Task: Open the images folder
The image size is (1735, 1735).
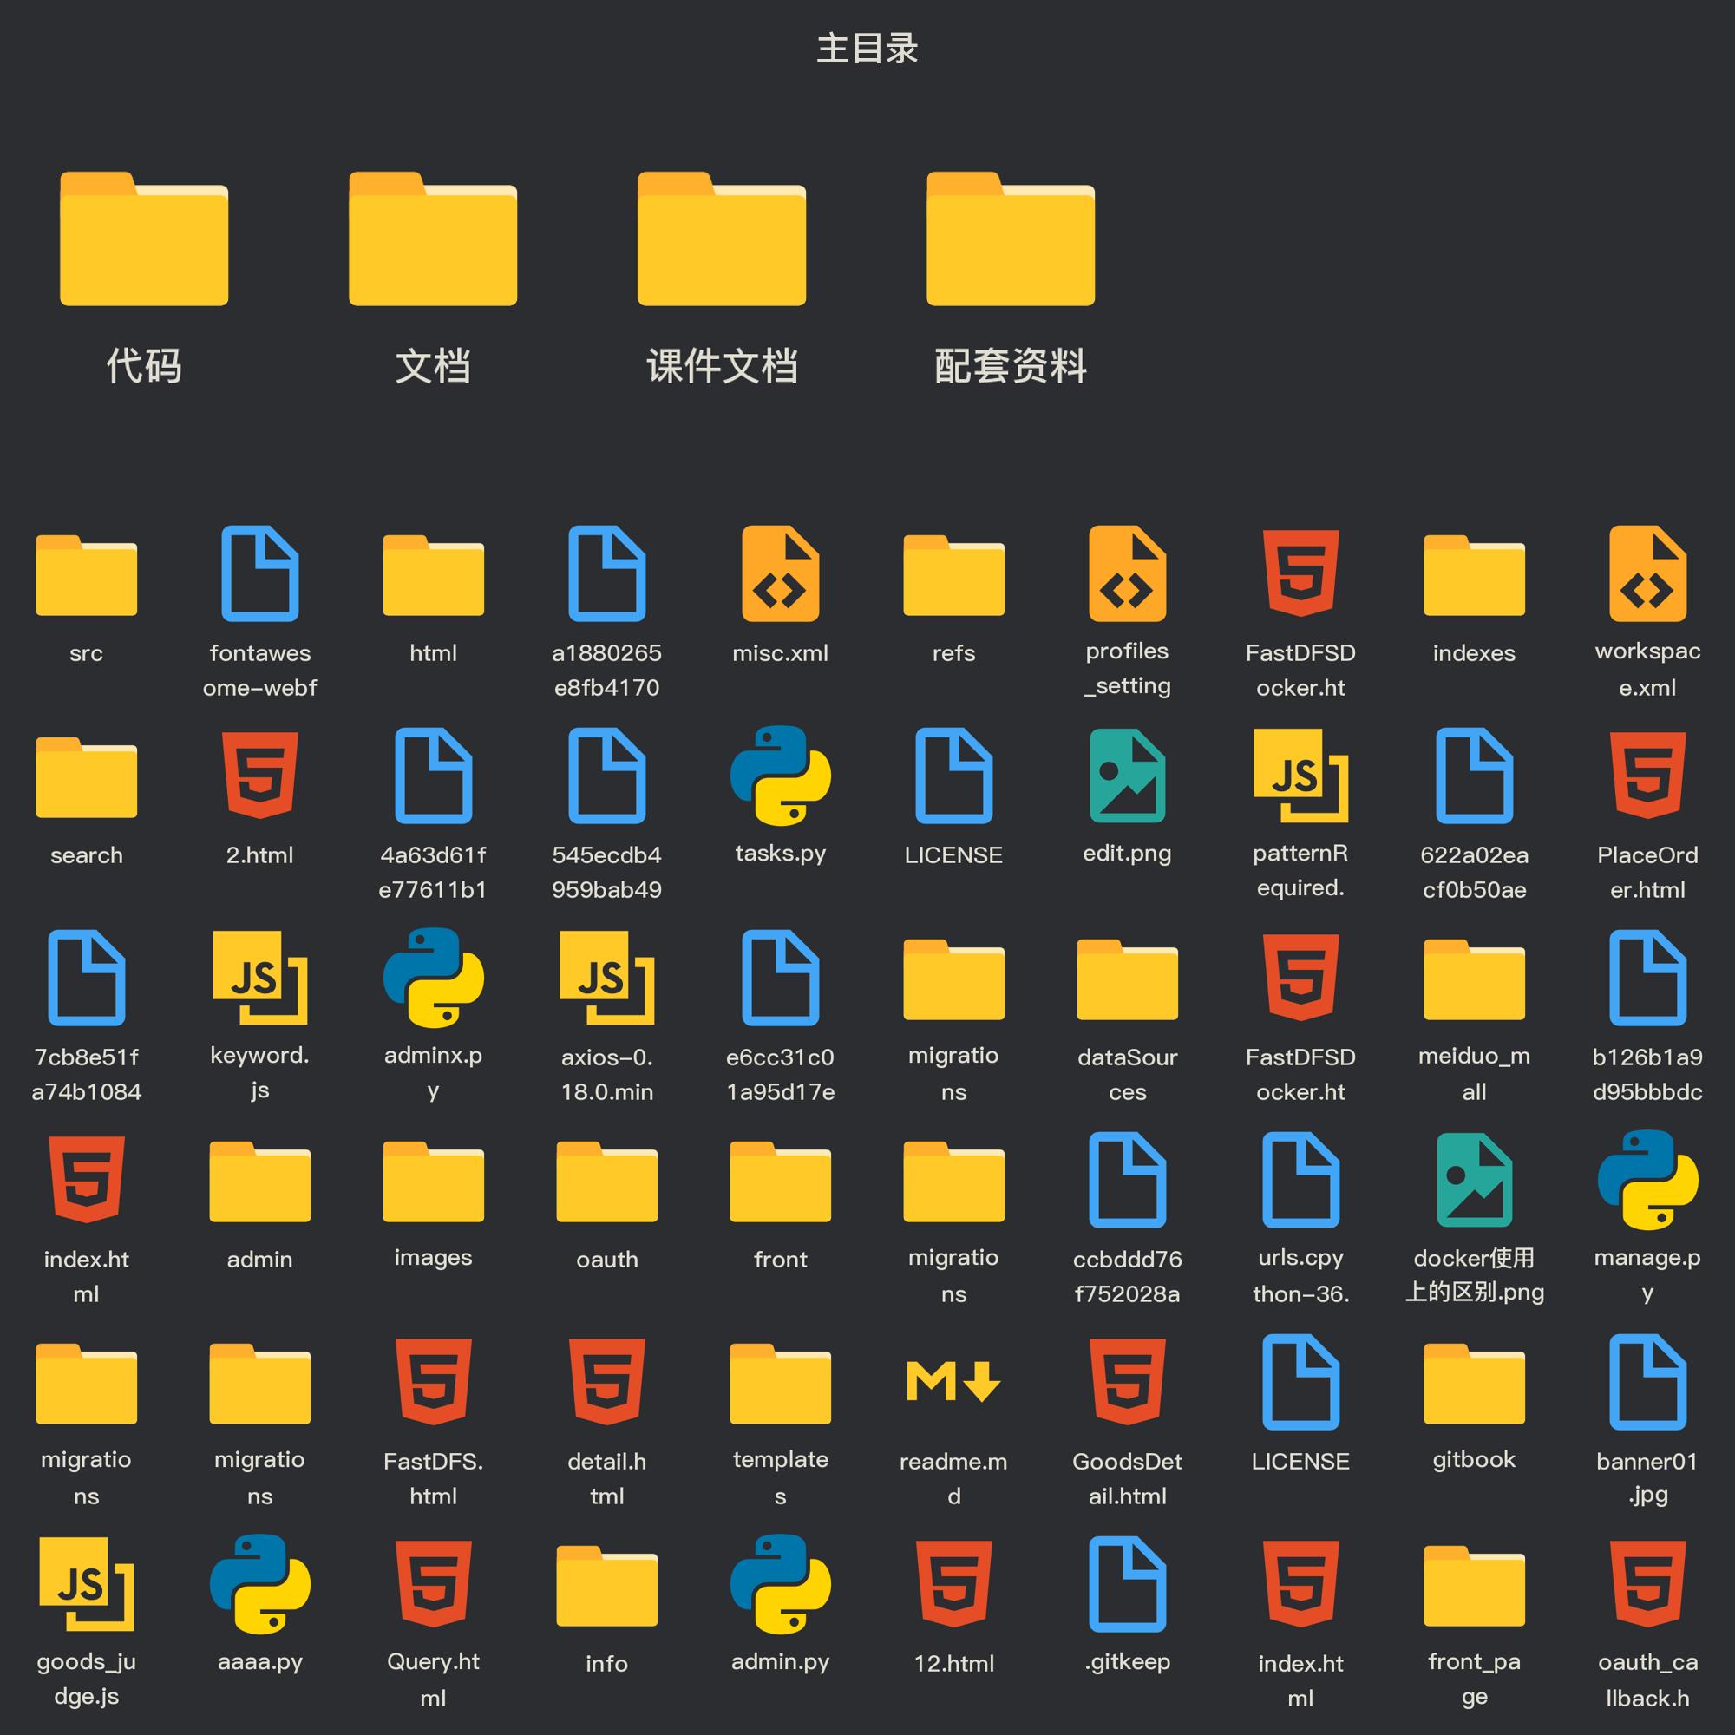Action: (x=434, y=1181)
